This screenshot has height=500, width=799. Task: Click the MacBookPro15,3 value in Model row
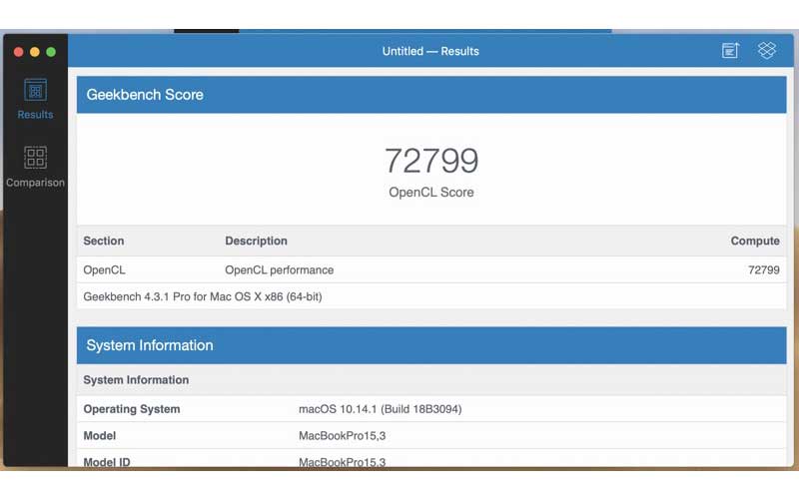[x=342, y=435]
